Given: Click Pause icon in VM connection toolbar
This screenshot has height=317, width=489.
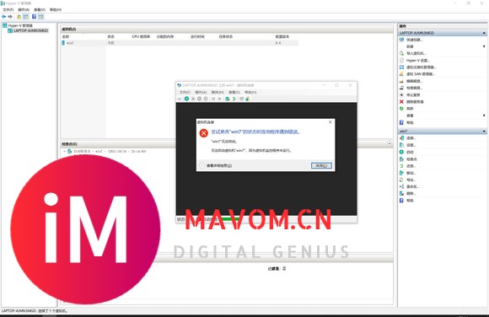Looking at the screenshot, I should pos(213,99).
